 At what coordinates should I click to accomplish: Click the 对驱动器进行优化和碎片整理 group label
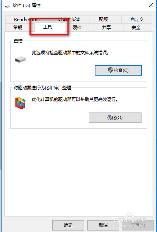click(42, 87)
